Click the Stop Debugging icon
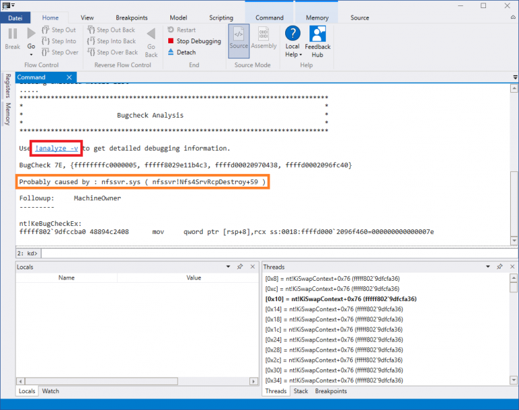The width and height of the screenshot is (519, 410). (x=171, y=41)
